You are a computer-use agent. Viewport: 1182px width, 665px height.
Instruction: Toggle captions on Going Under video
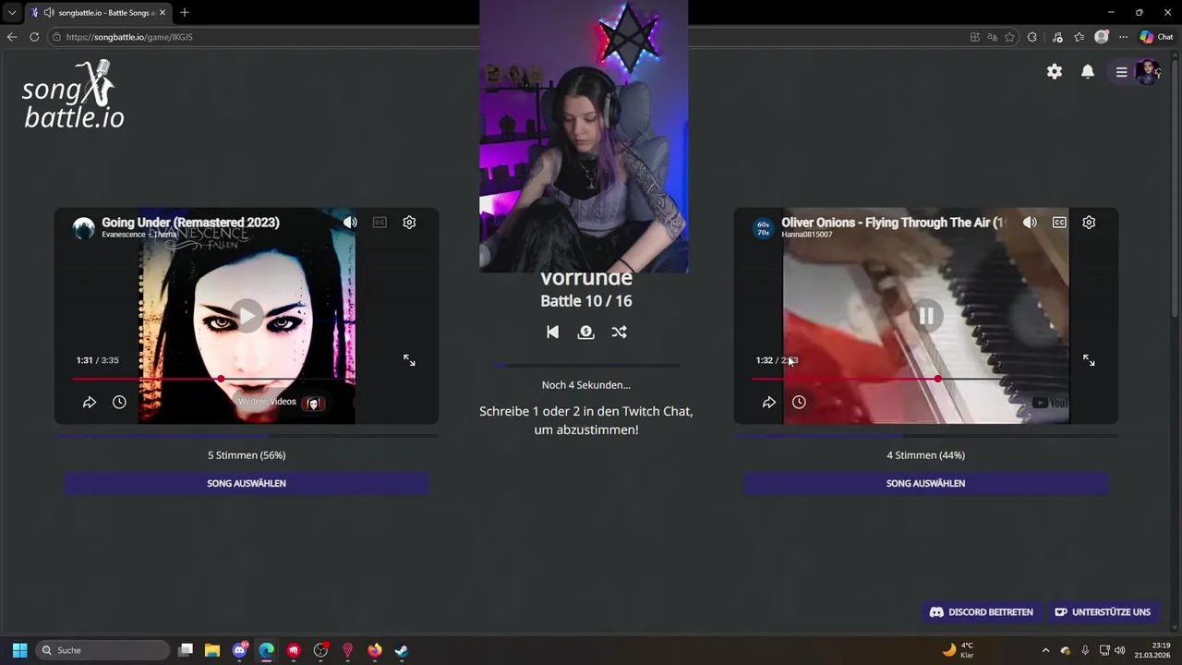(x=380, y=222)
